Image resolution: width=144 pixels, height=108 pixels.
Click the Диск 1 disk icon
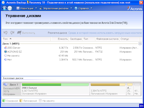click(x=6, y=84)
